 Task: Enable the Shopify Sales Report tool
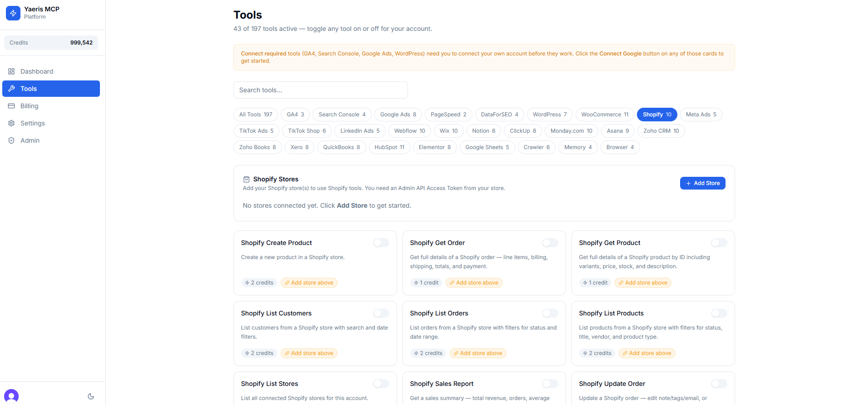(x=550, y=384)
